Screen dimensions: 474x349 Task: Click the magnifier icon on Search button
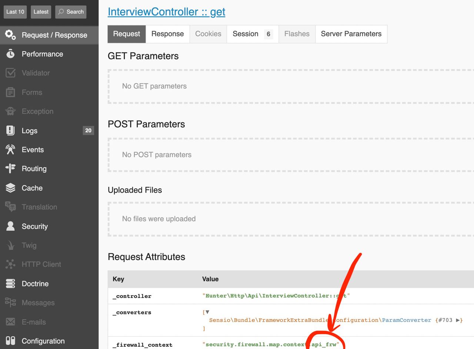coord(61,12)
